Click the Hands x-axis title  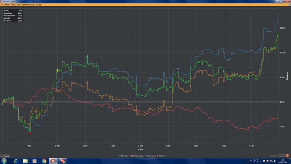coord(141,149)
